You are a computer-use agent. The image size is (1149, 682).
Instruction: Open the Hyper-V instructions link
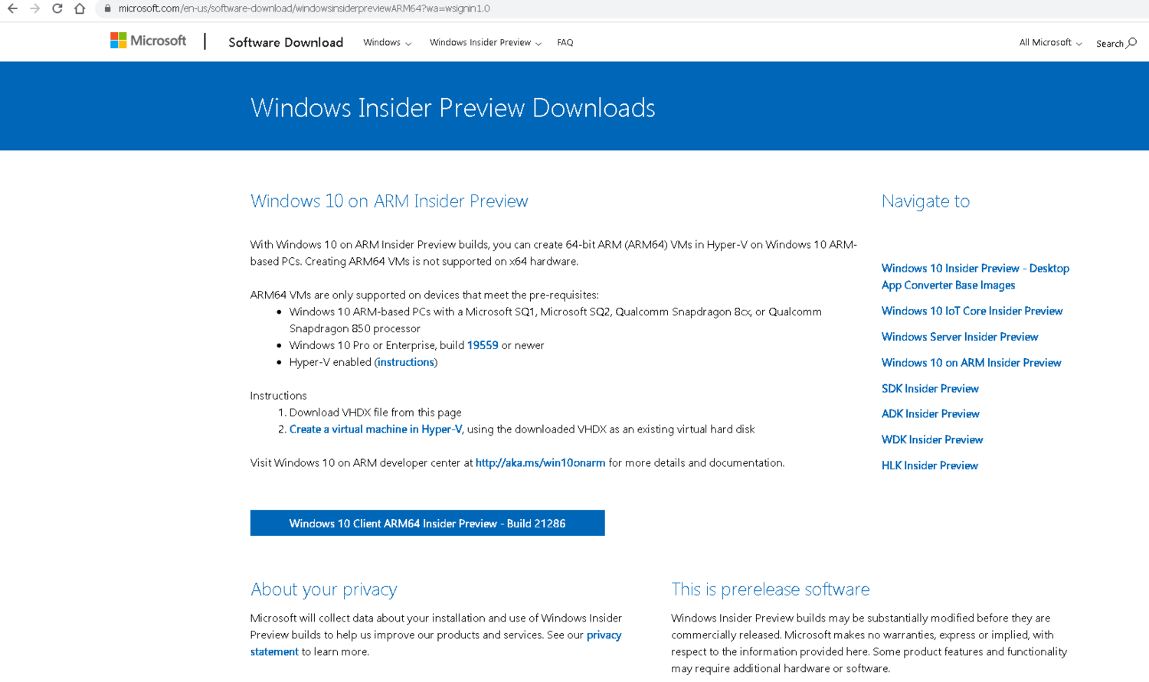point(406,362)
